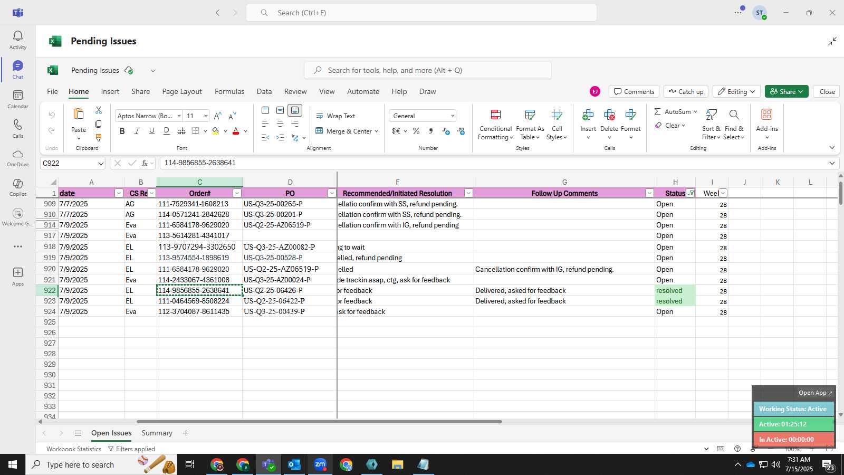The width and height of the screenshot is (844, 475).
Task: Click the Catch up button
Action: [x=686, y=91]
